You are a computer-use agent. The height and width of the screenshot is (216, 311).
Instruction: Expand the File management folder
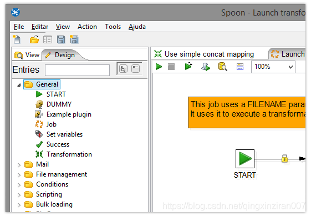tap(19, 175)
